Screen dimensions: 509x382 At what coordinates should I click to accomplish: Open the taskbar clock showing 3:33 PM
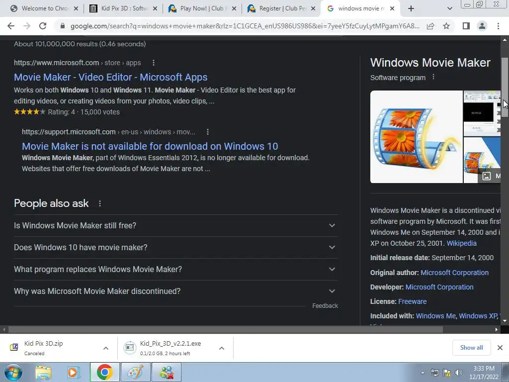pos(484,373)
